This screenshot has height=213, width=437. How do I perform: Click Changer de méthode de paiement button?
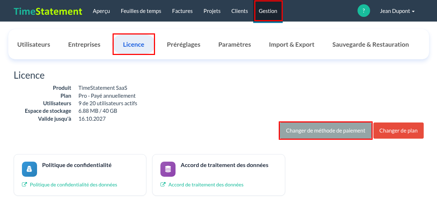click(326, 130)
